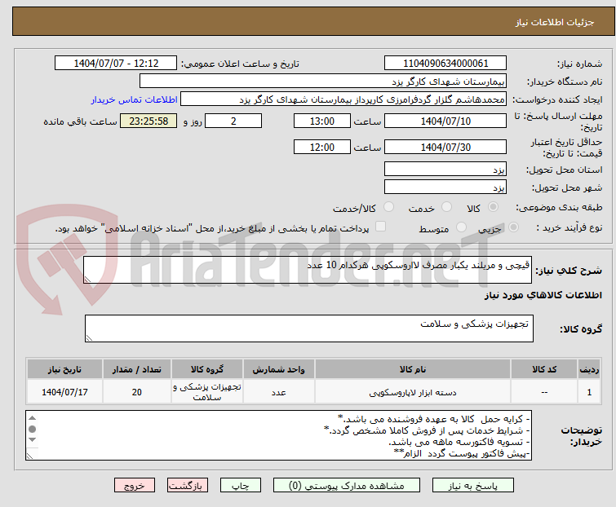Screen dimensions: 616x507
Task: Click the price validity date 1404/07/30 field
Action: pos(445,147)
